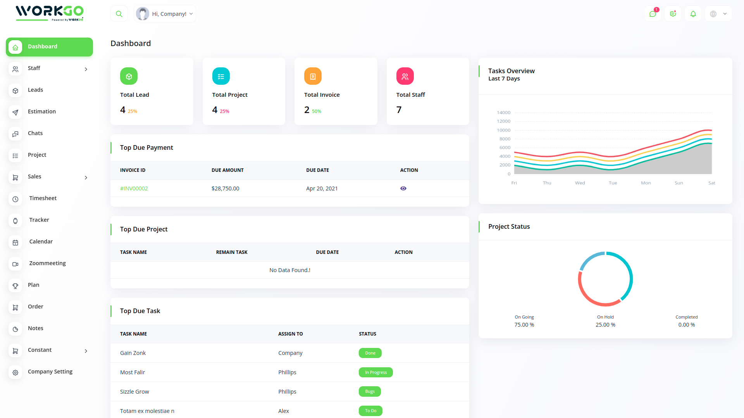The image size is (744, 418).
Task: Open the messages icon in top bar
Action: pyautogui.click(x=653, y=14)
